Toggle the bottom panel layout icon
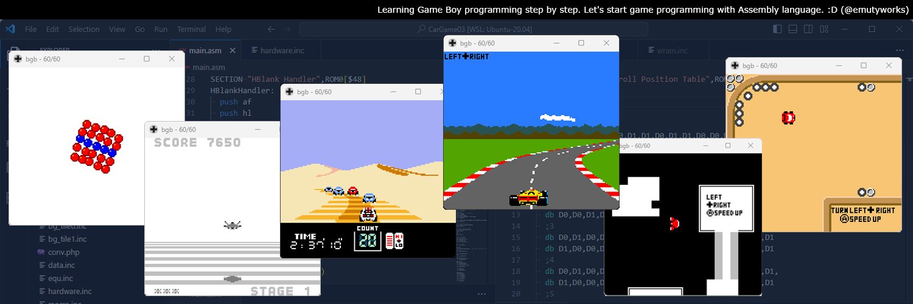 pyautogui.click(x=792, y=29)
